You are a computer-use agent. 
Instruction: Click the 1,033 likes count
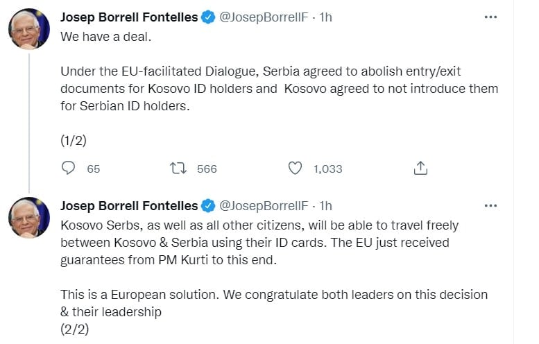[328, 169]
